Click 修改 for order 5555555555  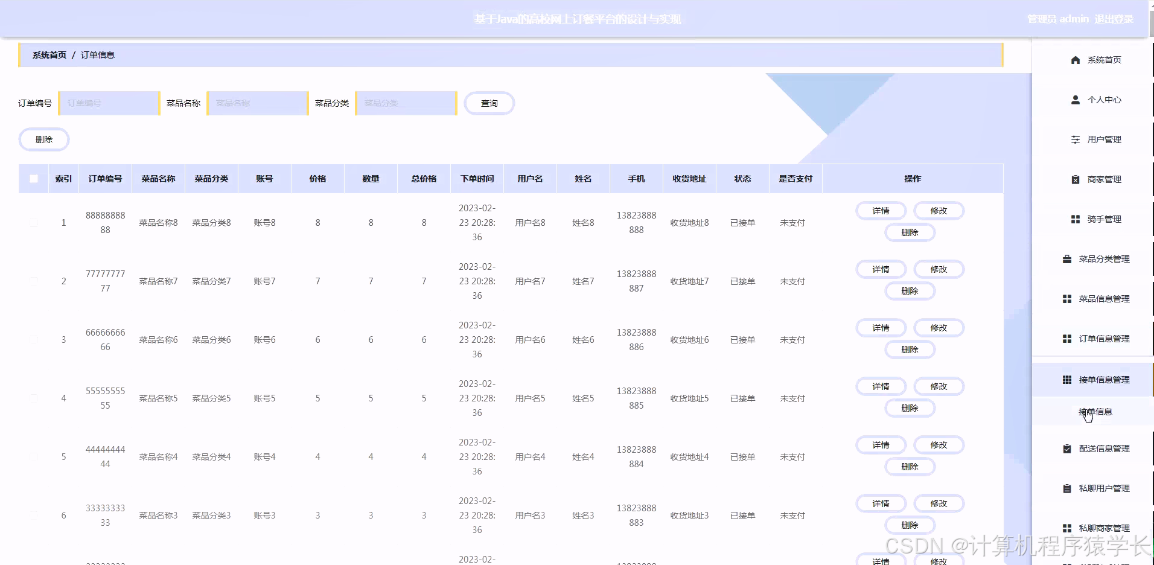[x=939, y=386]
